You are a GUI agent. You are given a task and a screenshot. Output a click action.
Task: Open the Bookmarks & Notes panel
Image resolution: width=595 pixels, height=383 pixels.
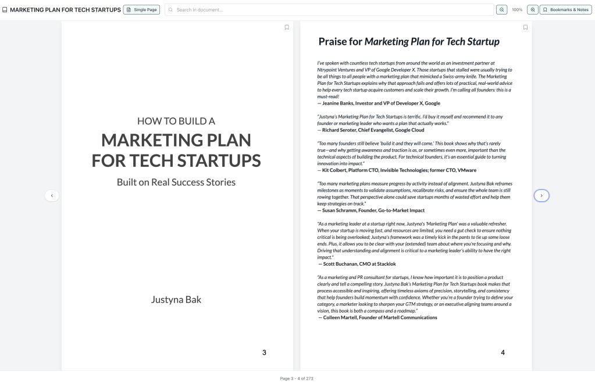[565, 10]
